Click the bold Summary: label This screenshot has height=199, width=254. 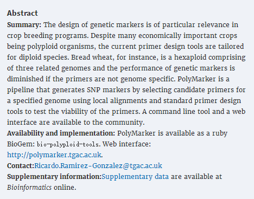click(x=24, y=25)
